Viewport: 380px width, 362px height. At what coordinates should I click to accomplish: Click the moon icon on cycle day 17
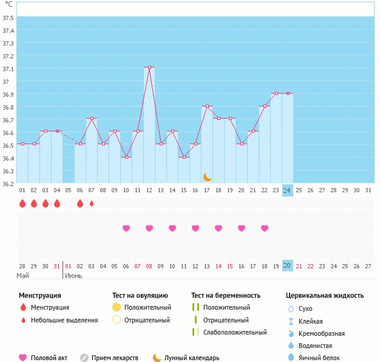pos(208,176)
